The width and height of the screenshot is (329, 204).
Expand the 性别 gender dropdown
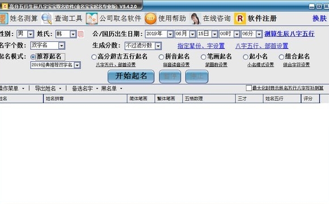click(31, 34)
